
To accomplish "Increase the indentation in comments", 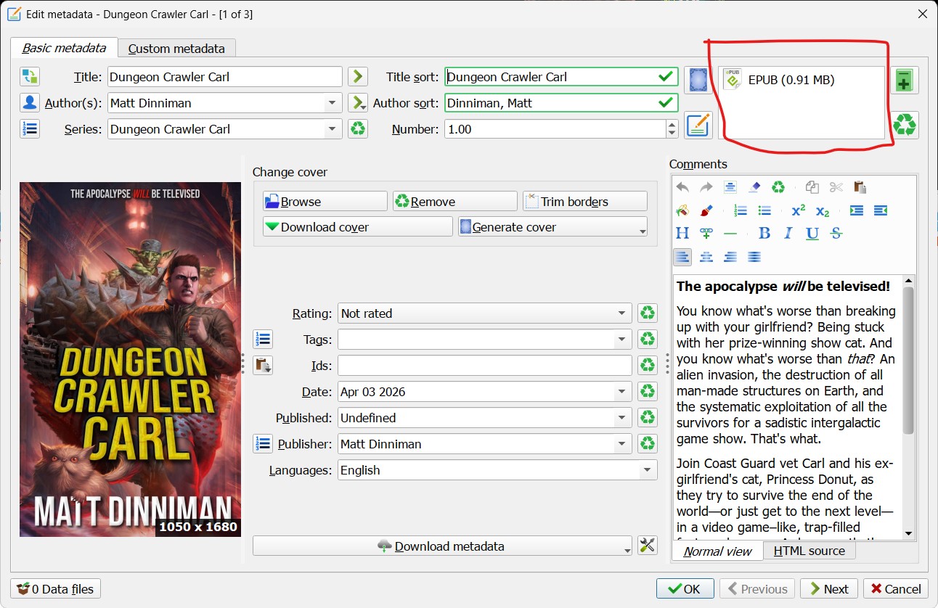I will tap(857, 210).
